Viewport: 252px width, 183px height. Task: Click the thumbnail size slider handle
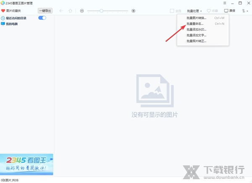click(x=102, y=10)
